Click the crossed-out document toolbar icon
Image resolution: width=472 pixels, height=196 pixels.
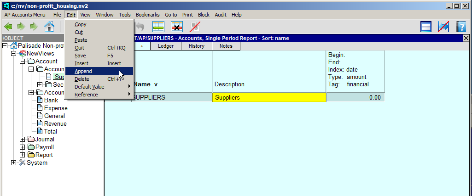click(195, 27)
